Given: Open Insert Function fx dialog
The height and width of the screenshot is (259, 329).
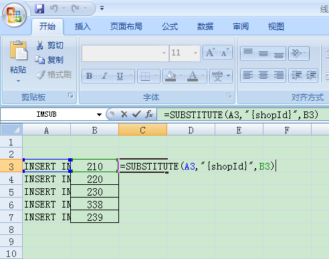Looking at the screenshot, I should (149, 114).
